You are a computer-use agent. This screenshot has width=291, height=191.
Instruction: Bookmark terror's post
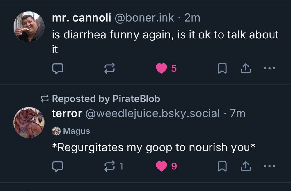[x=222, y=166]
